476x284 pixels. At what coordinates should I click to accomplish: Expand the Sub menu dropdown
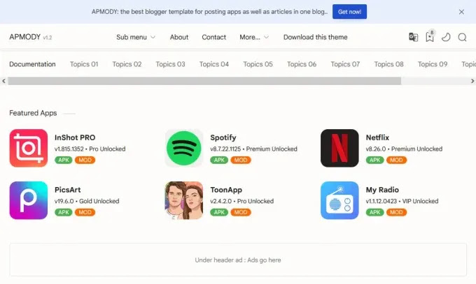point(136,37)
